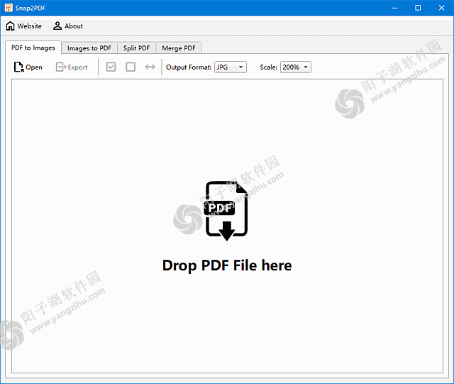Expand the Output Format JPG dropdown

coord(231,67)
